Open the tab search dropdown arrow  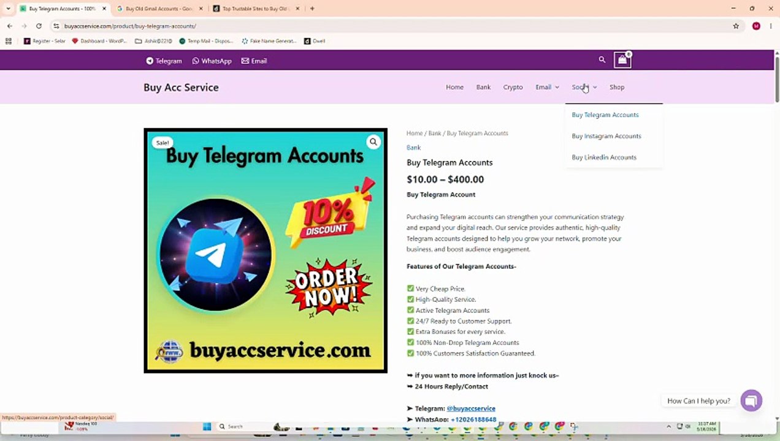[x=8, y=9]
